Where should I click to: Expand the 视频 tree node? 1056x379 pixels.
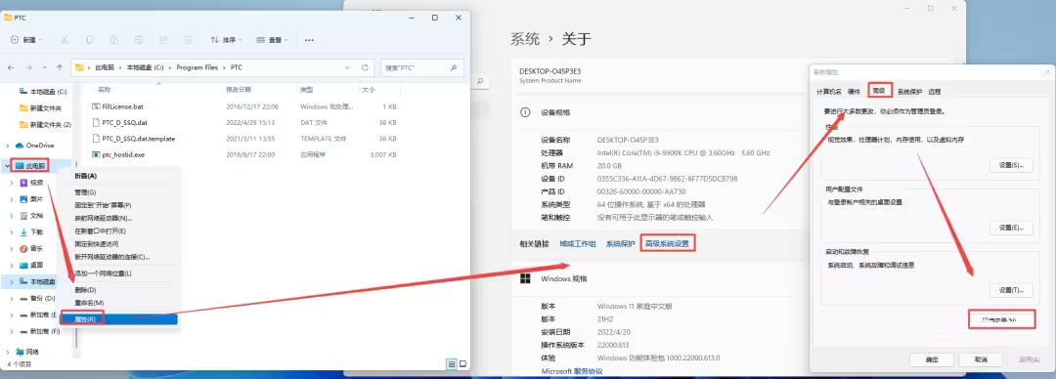pos(12,183)
